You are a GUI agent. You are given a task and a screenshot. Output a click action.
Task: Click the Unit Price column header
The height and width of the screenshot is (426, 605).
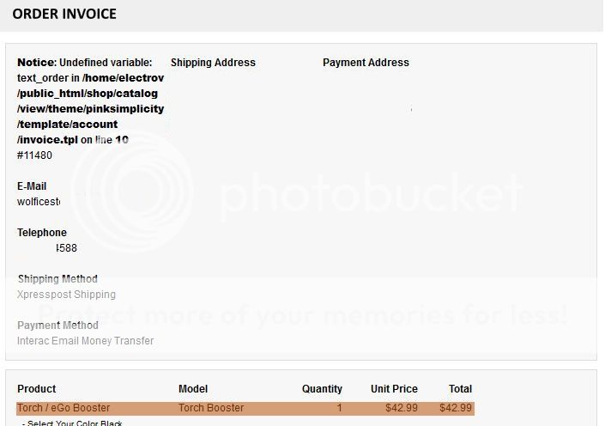point(395,388)
